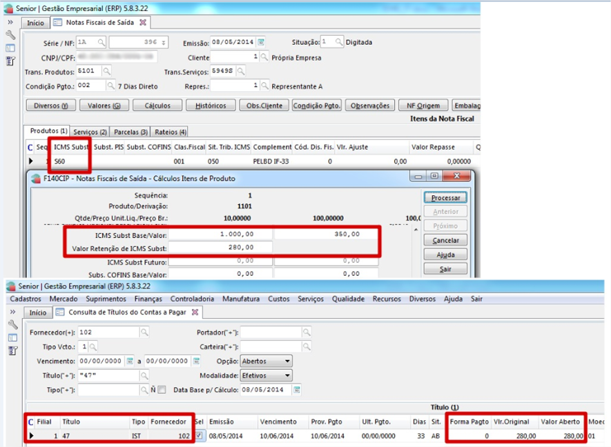Viewport: 611px width, 447px height.
Task: Click the wrench icon in lower window sidebar
Action: (13, 325)
